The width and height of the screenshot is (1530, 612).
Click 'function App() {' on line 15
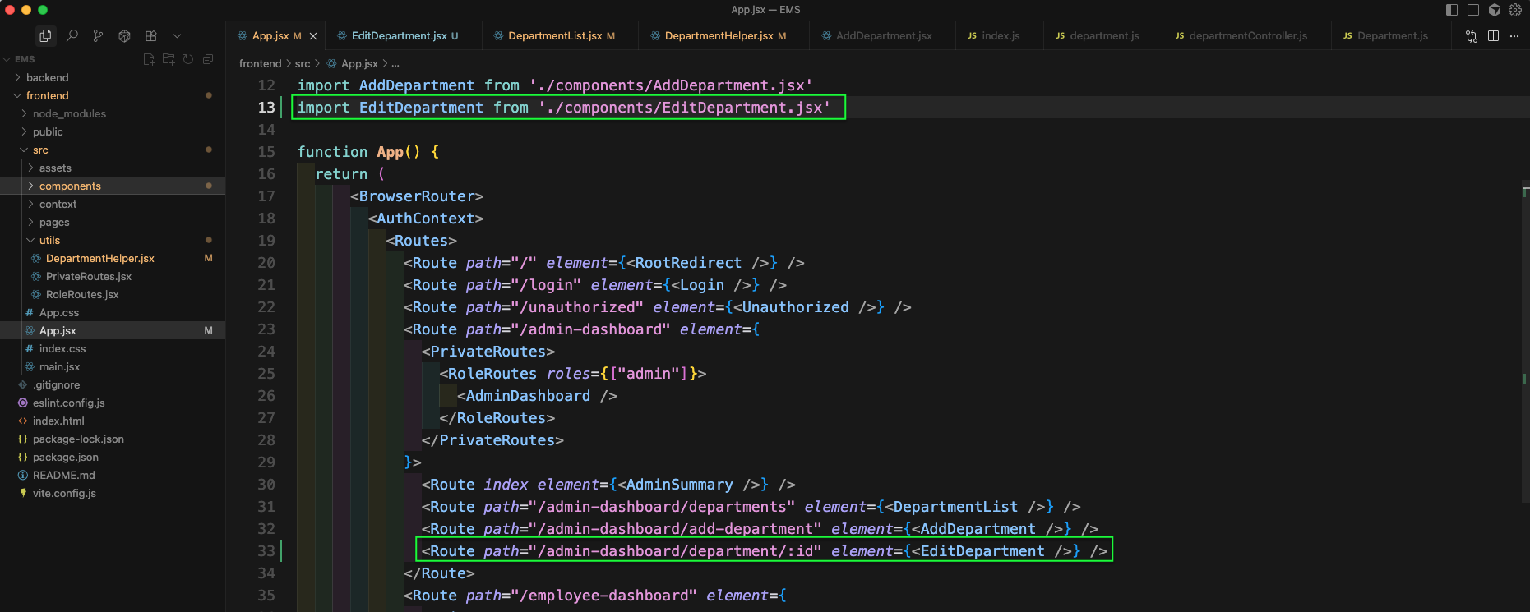pos(368,152)
